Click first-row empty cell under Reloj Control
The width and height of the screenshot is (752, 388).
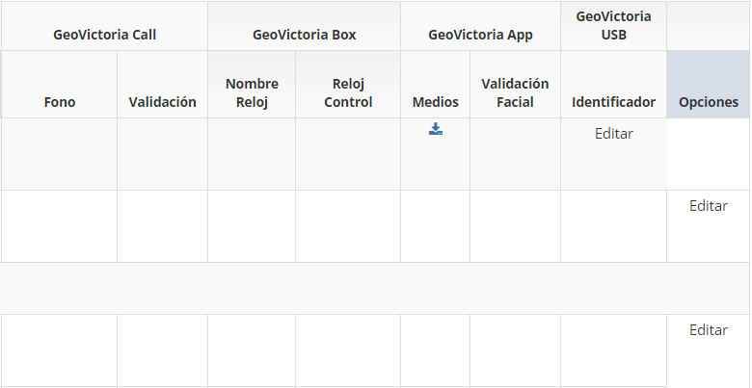(x=348, y=154)
